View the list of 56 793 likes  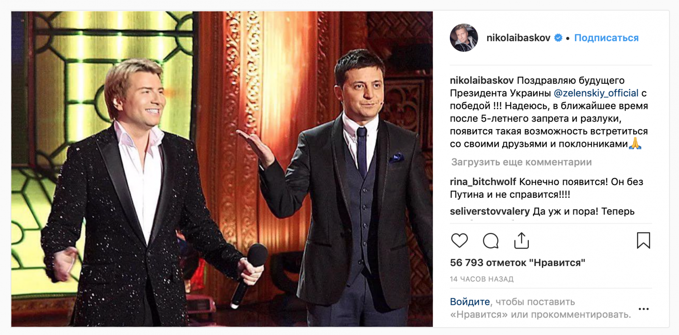[518, 263]
